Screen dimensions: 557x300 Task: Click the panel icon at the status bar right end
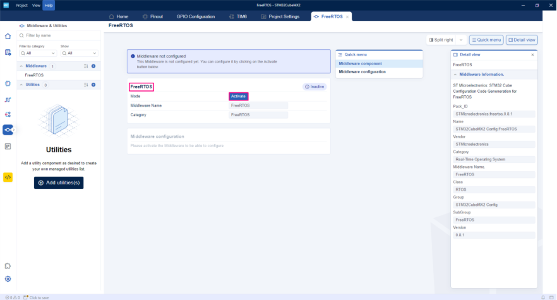[551, 297]
